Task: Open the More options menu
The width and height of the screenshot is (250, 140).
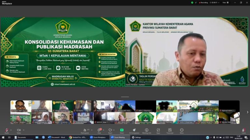Action: [182, 131]
